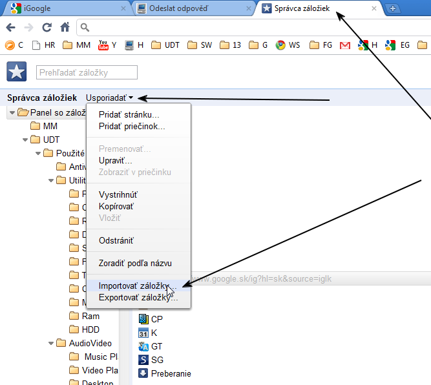431x385 pixels.
Task: Reload the page with the refresh icon
Action: 47,27
